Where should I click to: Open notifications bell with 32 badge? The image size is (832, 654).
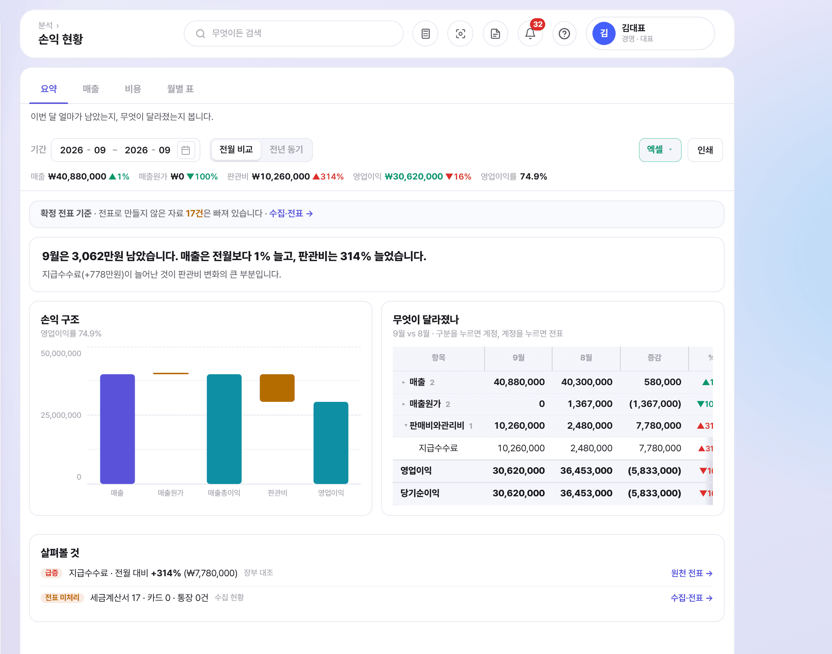pos(530,34)
